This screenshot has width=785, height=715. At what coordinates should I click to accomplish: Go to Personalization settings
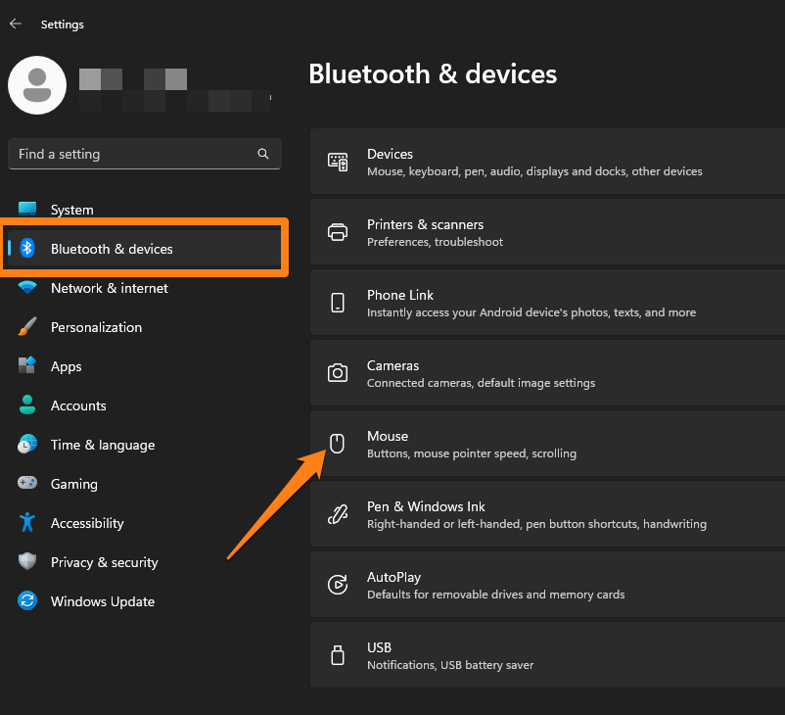tap(96, 327)
